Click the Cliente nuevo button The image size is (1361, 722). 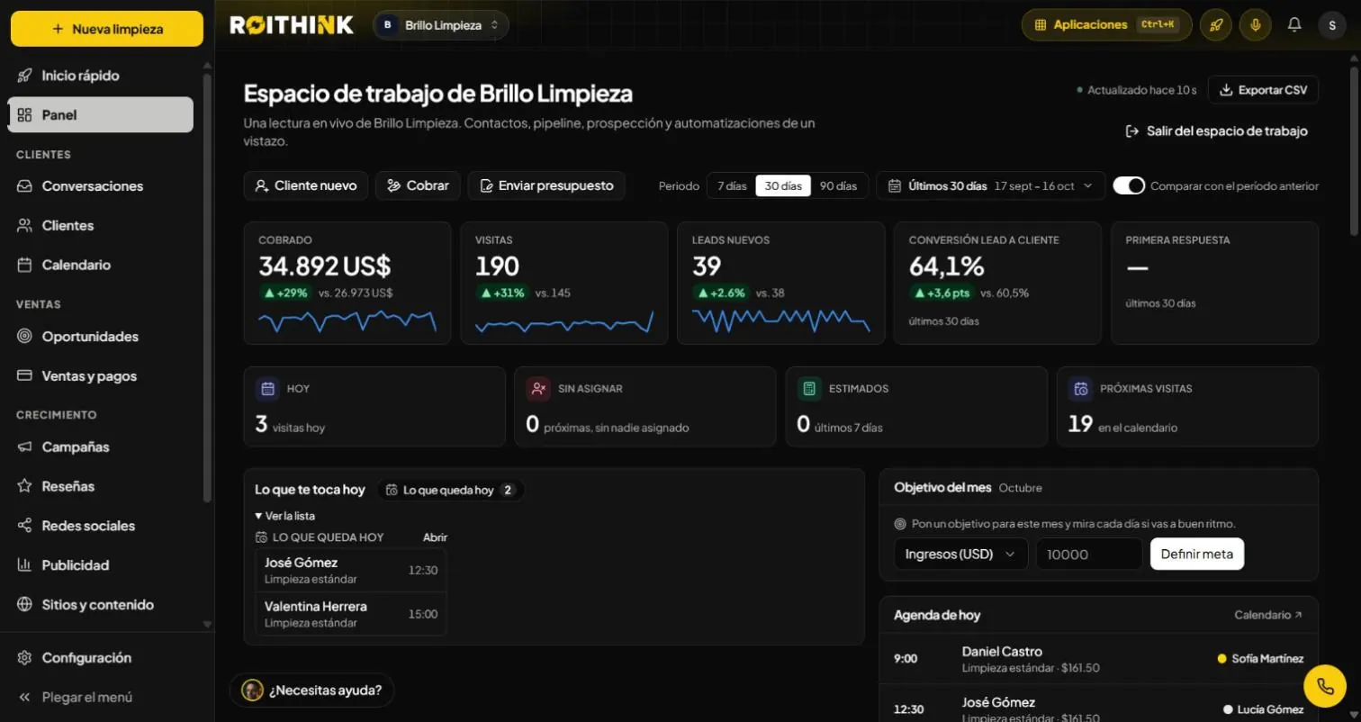click(x=306, y=185)
